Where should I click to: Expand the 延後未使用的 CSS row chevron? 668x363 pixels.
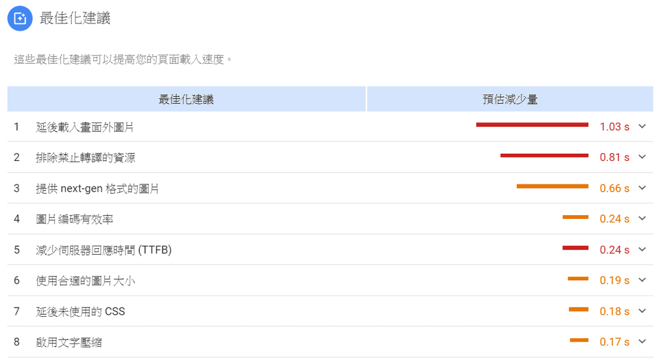pyautogui.click(x=643, y=311)
